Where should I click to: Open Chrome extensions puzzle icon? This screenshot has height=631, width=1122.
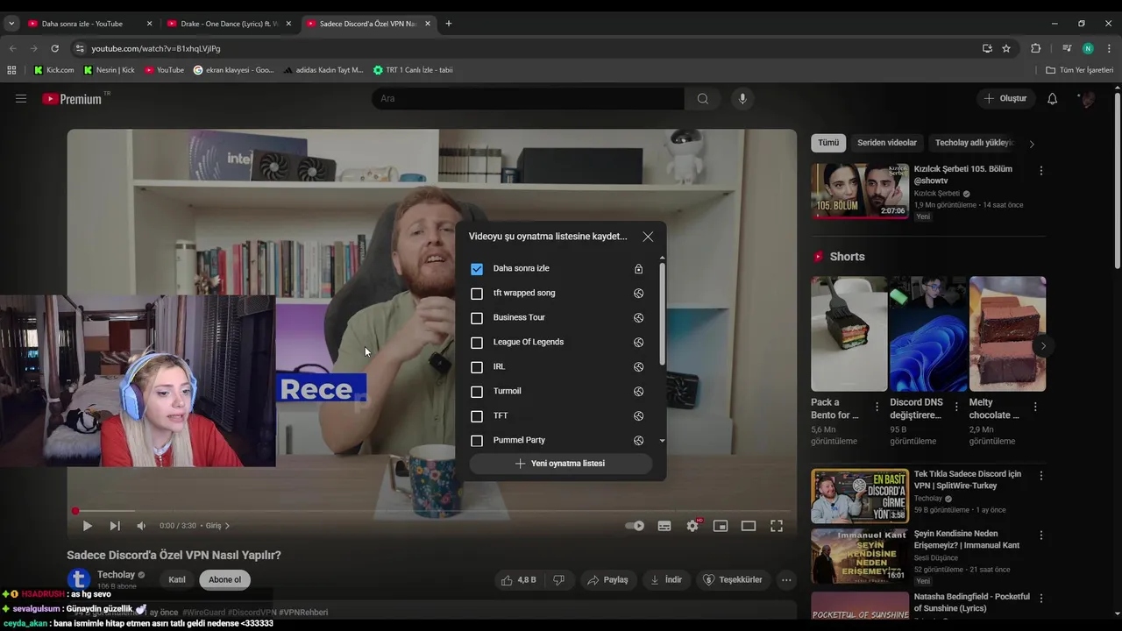(x=1035, y=48)
